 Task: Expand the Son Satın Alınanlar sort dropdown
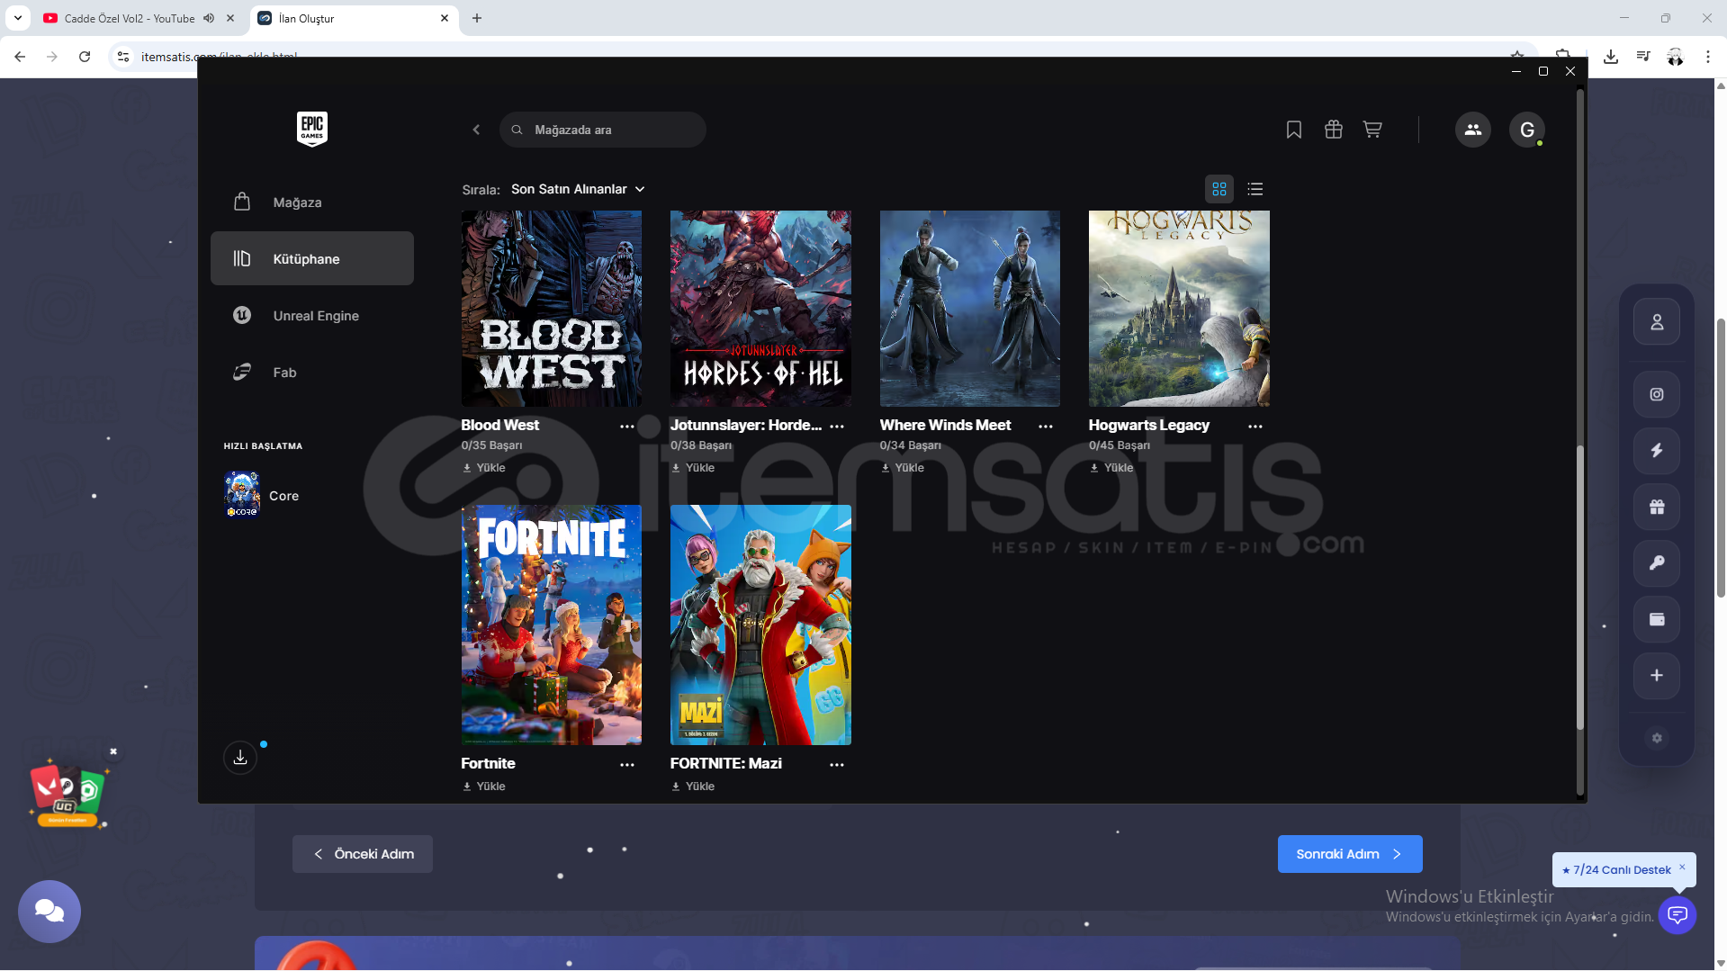(578, 189)
